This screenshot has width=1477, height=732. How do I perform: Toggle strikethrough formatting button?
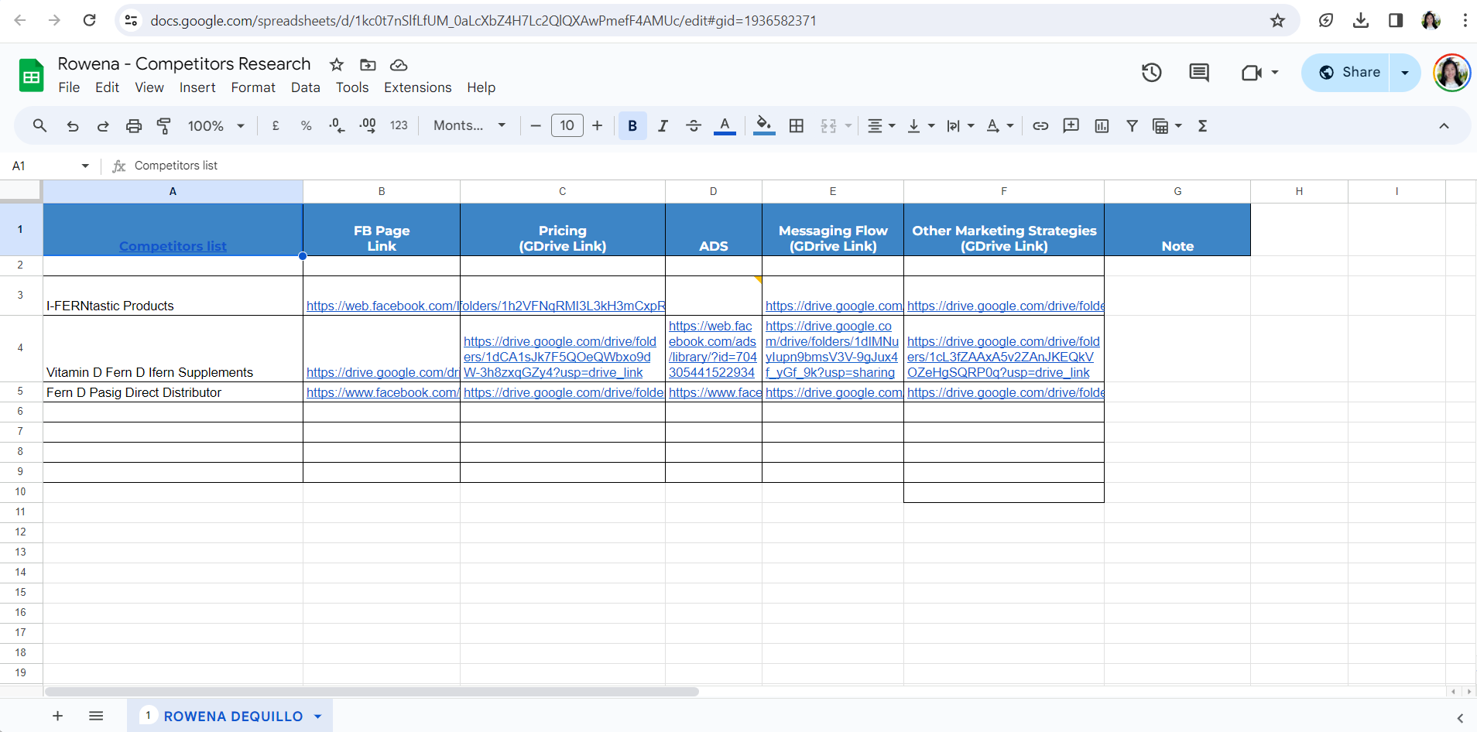[x=694, y=126]
